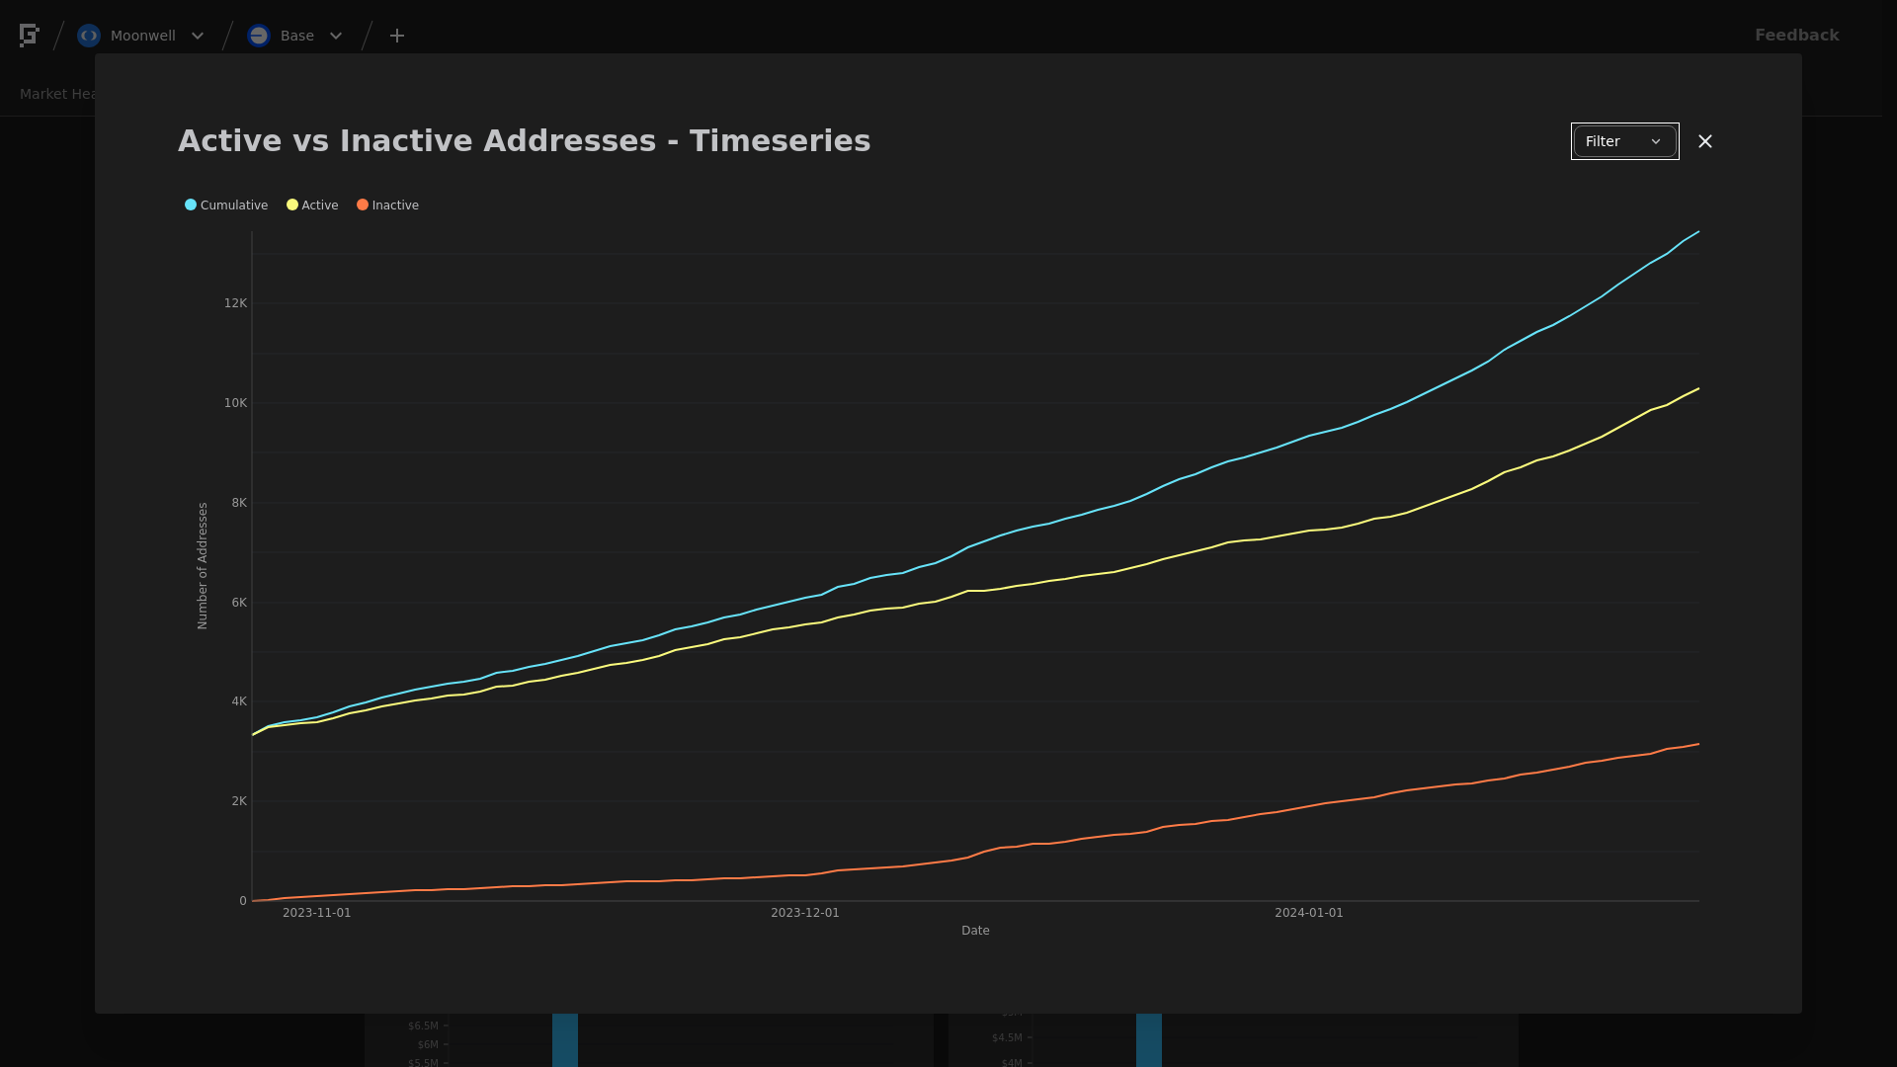This screenshot has height=1067, width=1897.
Task: Click the plus icon to add a selection
Action: click(x=397, y=36)
